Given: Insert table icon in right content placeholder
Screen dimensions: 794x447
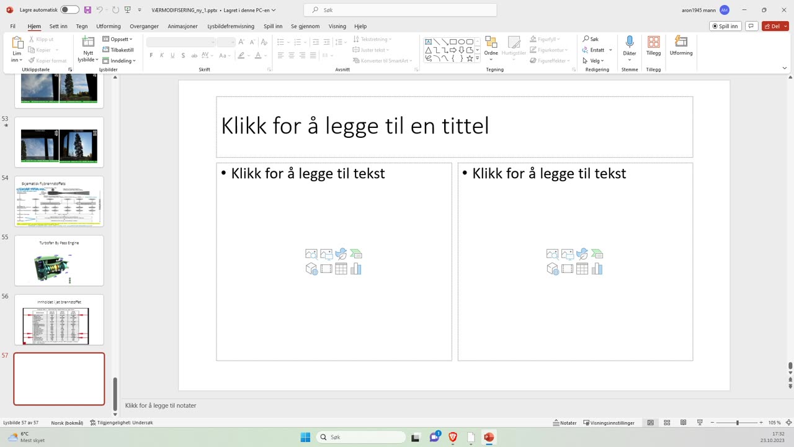Looking at the screenshot, I should [x=582, y=269].
